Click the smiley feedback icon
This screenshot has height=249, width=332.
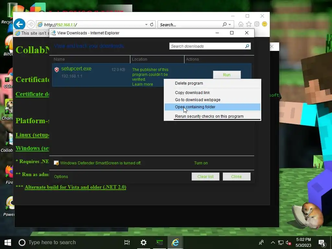pyautogui.click(x=265, y=24)
